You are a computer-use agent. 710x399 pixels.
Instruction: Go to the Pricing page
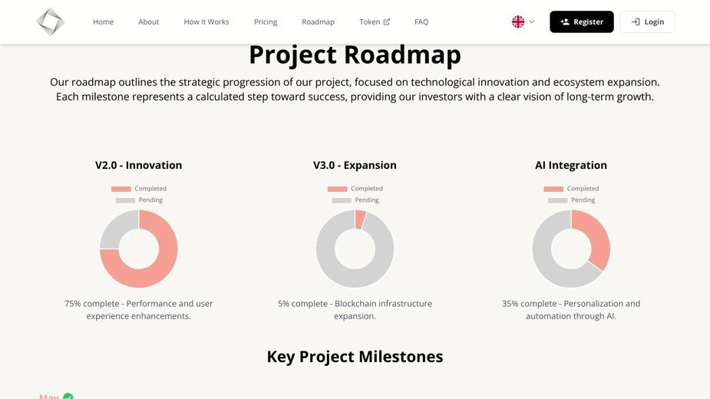pos(266,21)
